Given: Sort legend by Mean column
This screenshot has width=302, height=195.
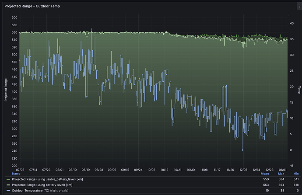Looking at the screenshot, I should click(265, 174).
